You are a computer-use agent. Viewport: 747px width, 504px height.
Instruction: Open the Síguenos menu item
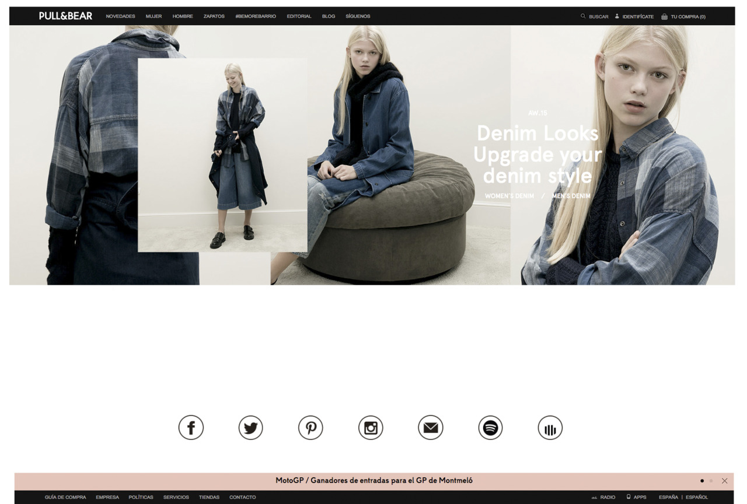[358, 16]
